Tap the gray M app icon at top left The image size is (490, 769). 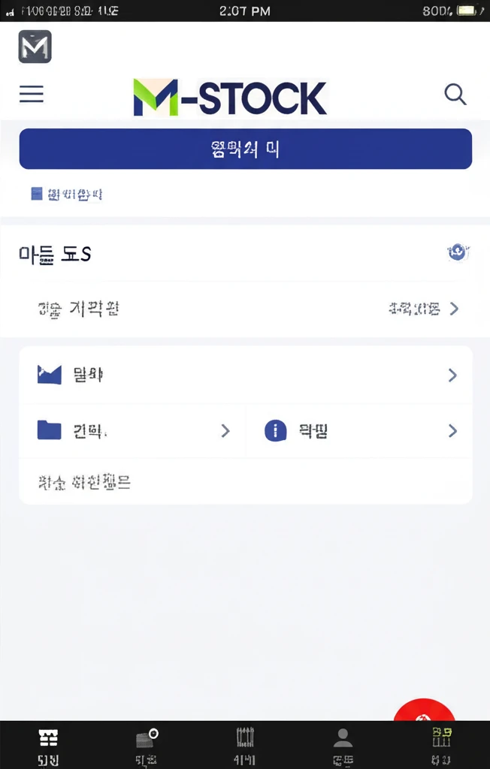pyautogui.click(x=35, y=46)
